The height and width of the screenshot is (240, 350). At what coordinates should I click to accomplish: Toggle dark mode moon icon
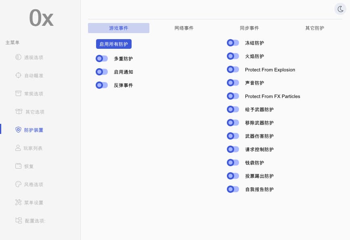pyautogui.click(x=340, y=9)
